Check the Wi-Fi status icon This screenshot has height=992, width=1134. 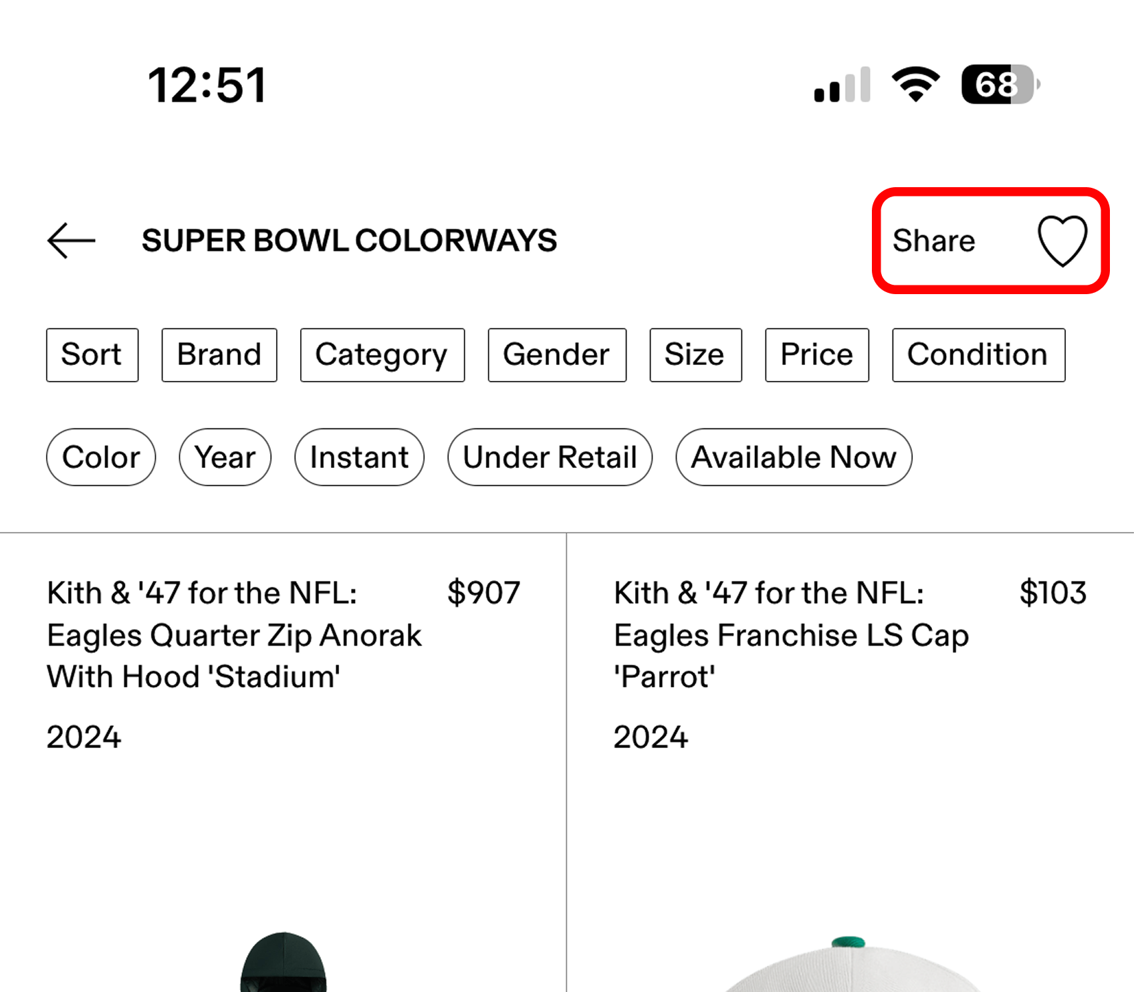tap(915, 85)
